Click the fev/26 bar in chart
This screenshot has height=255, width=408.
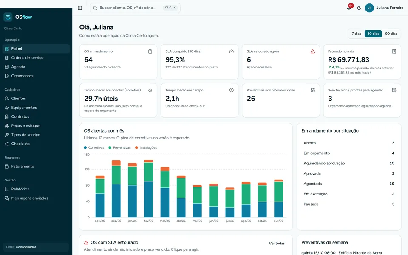click(149, 189)
